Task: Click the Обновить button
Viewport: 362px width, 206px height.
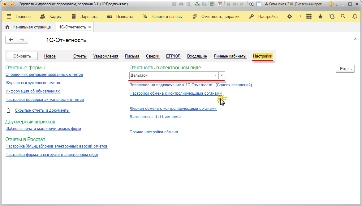Action: pyautogui.click(x=22, y=56)
